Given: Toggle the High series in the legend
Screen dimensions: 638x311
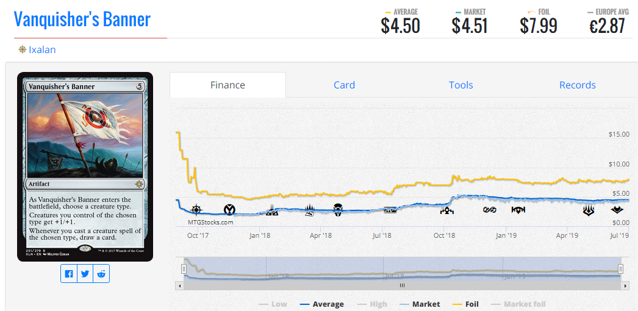Looking at the screenshot, I should click(x=371, y=304).
